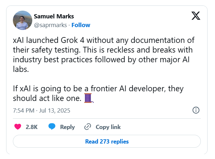Click the blue reply speech bubble icon
The height and width of the screenshot is (159, 215).
(x=52, y=126)
